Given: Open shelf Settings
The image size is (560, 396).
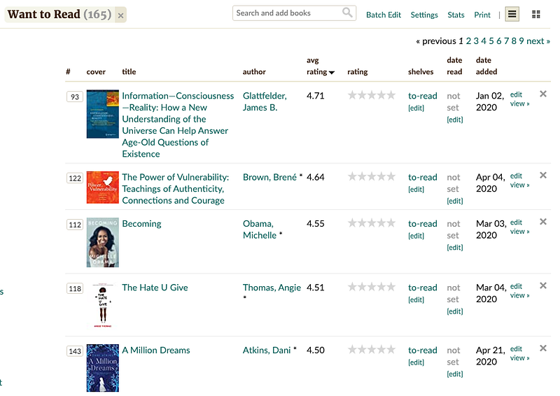Looking at the screenshot, I should point(424,15).
